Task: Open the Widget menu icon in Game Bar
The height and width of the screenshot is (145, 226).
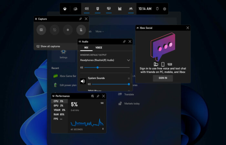Action: coord(76,9)
